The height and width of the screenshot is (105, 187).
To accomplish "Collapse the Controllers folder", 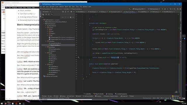I will (x=46, y=41).
